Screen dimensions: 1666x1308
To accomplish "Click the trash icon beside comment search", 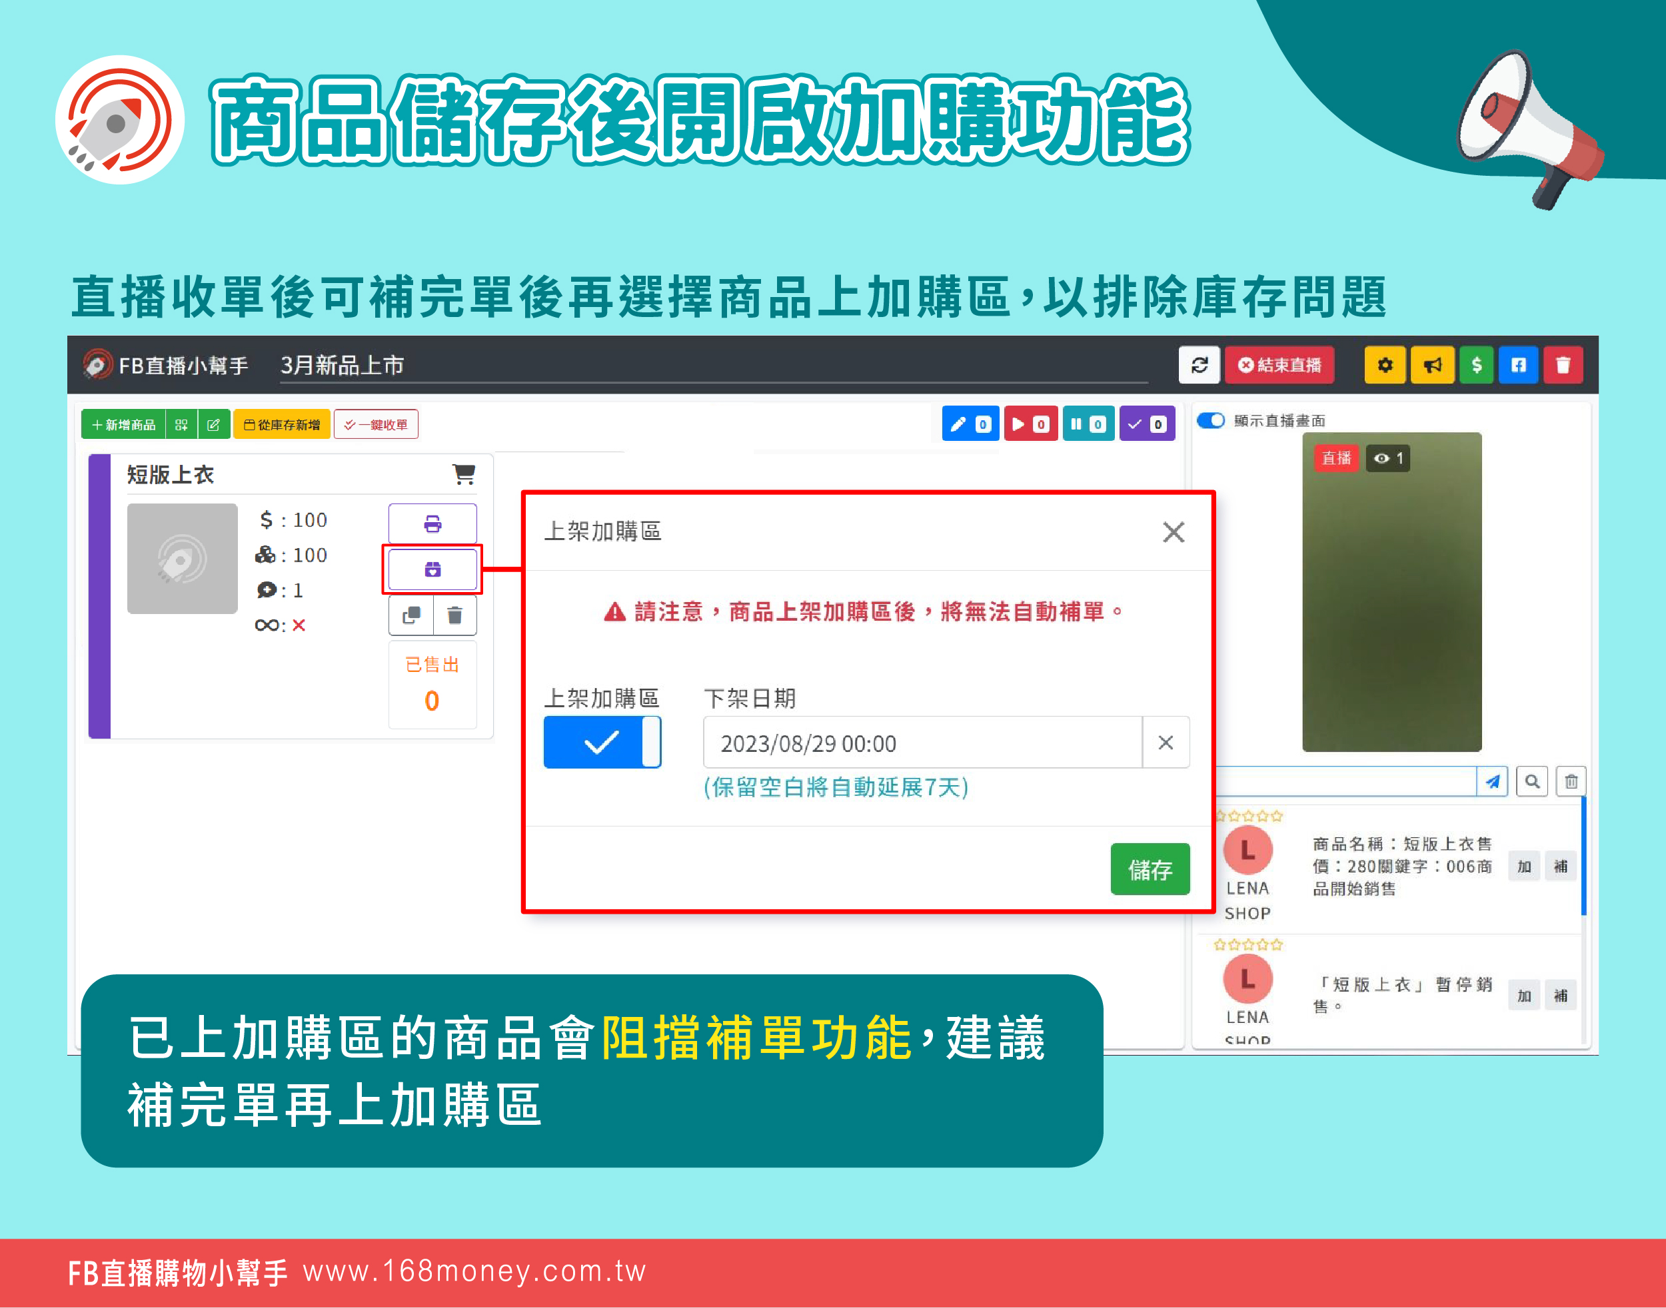I will point(1571,781).
